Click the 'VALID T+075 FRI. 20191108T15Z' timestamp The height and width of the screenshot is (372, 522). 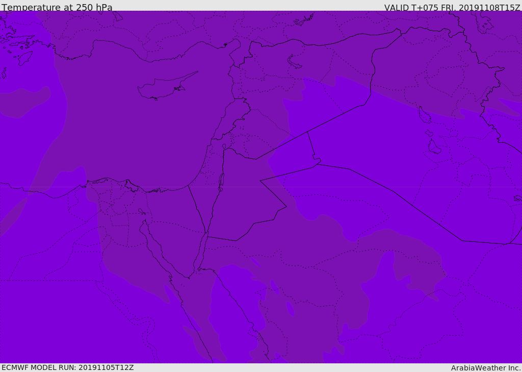tap(452, 8)
